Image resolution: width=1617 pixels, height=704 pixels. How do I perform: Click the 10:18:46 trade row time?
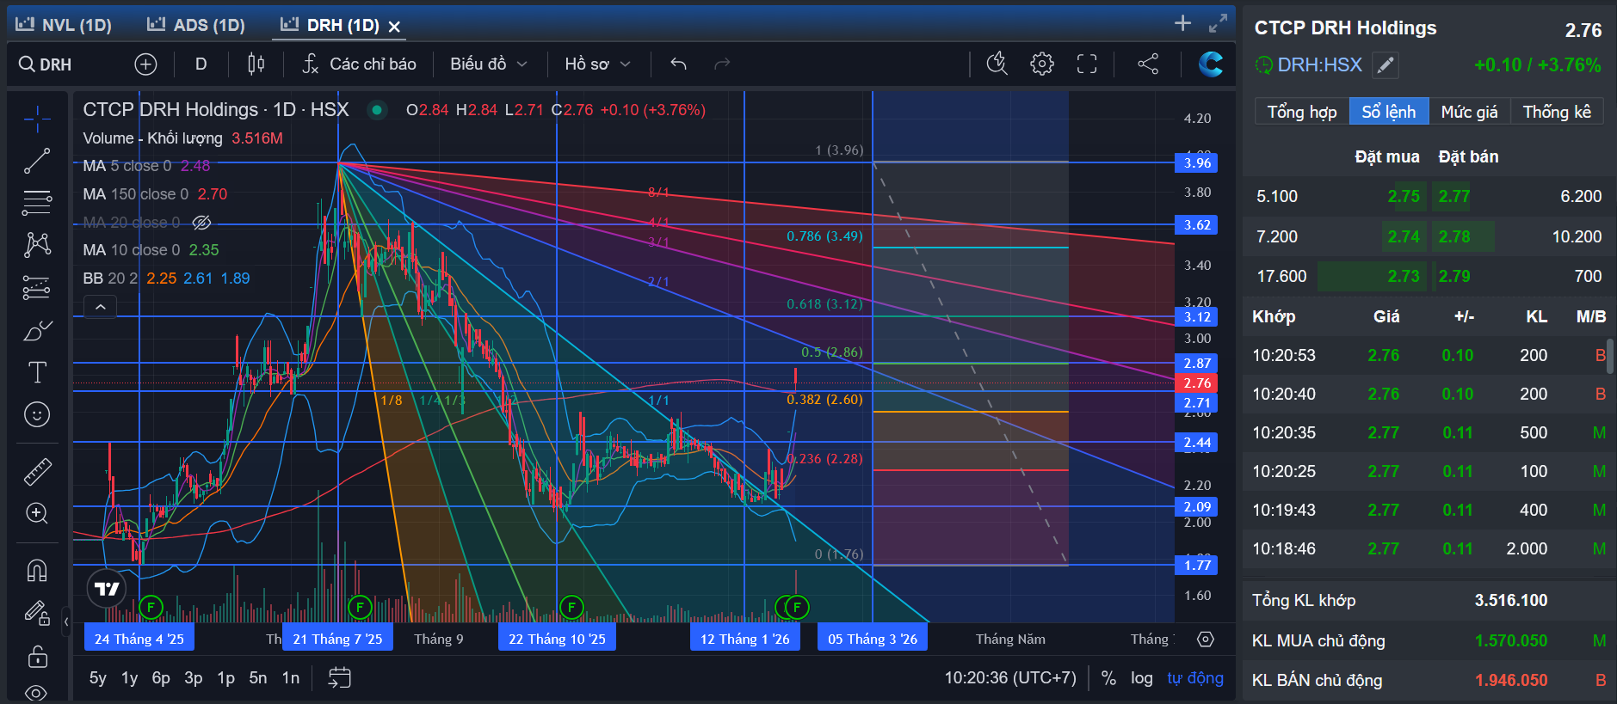pos(1284,548)
